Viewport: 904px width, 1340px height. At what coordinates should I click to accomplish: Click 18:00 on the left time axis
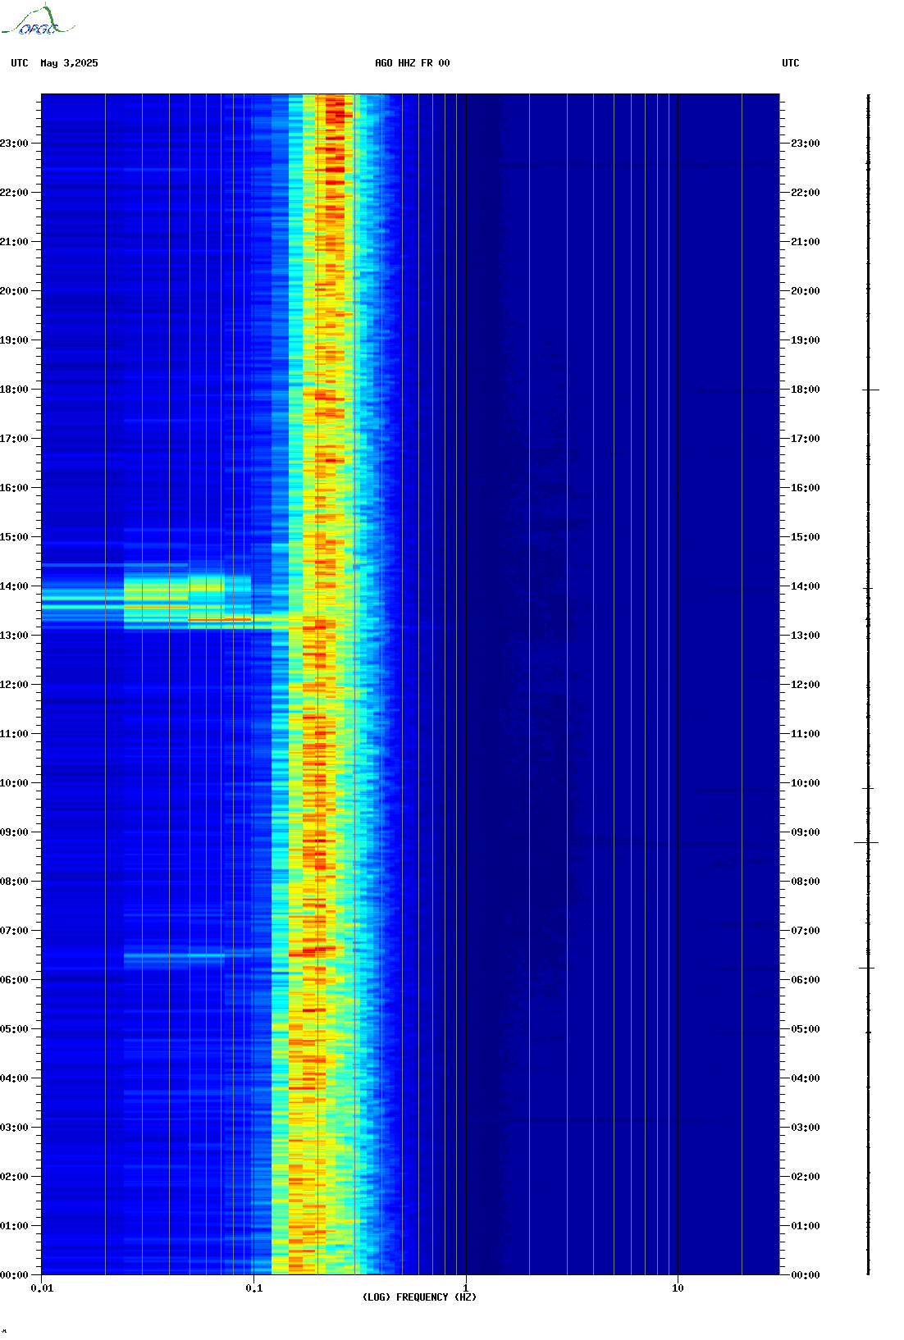[x=14, y=390]
